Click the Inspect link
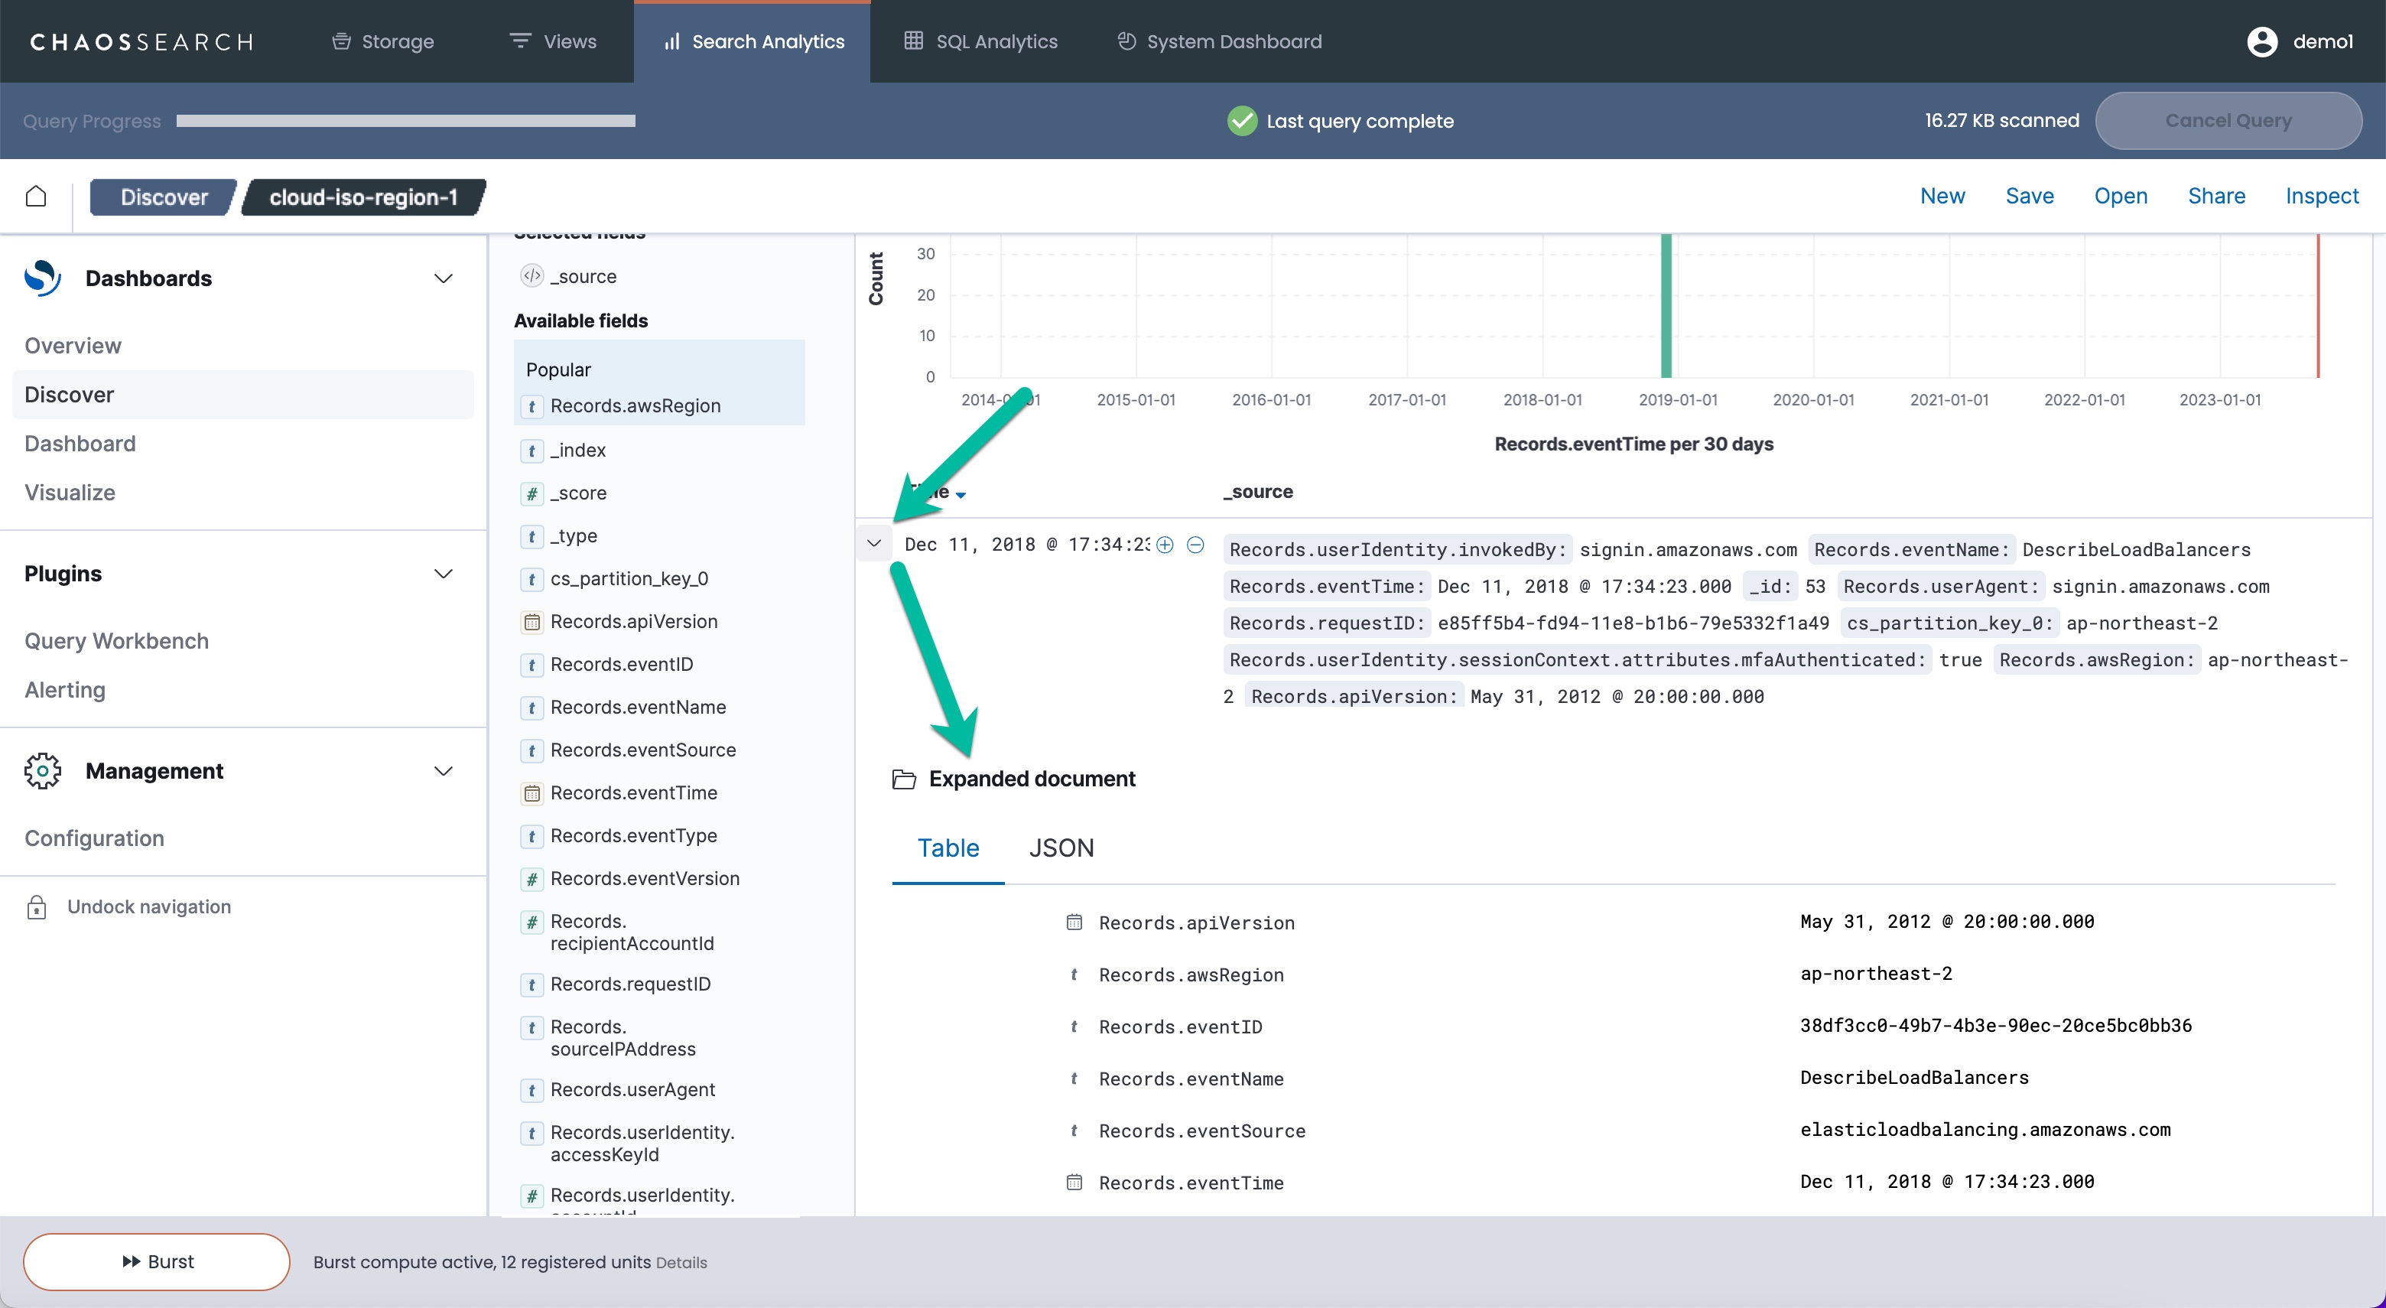Image resolution: width=2386 pixels, height=1308 pixels. pos(2321,196)
